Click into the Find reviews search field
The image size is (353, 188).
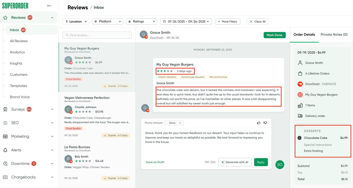point(97,35)
